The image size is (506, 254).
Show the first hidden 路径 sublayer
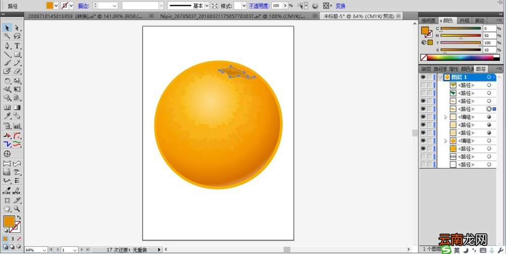pyautogui.click(x=423, y=85)
